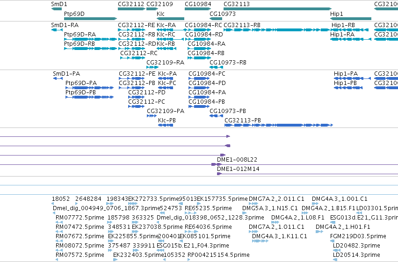This screenshot has height=262, width=398.
Task: Open the Ptp69D-PB protein label
Action: (81, 92)
